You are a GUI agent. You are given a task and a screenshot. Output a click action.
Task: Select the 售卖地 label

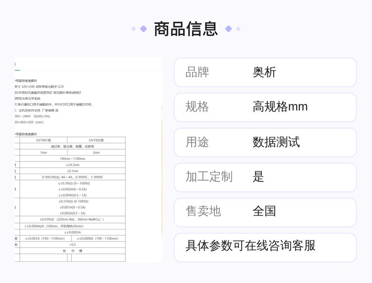click(203, 212)
